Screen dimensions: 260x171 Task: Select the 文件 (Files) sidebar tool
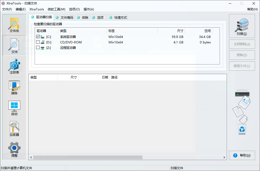coord(14,45)
